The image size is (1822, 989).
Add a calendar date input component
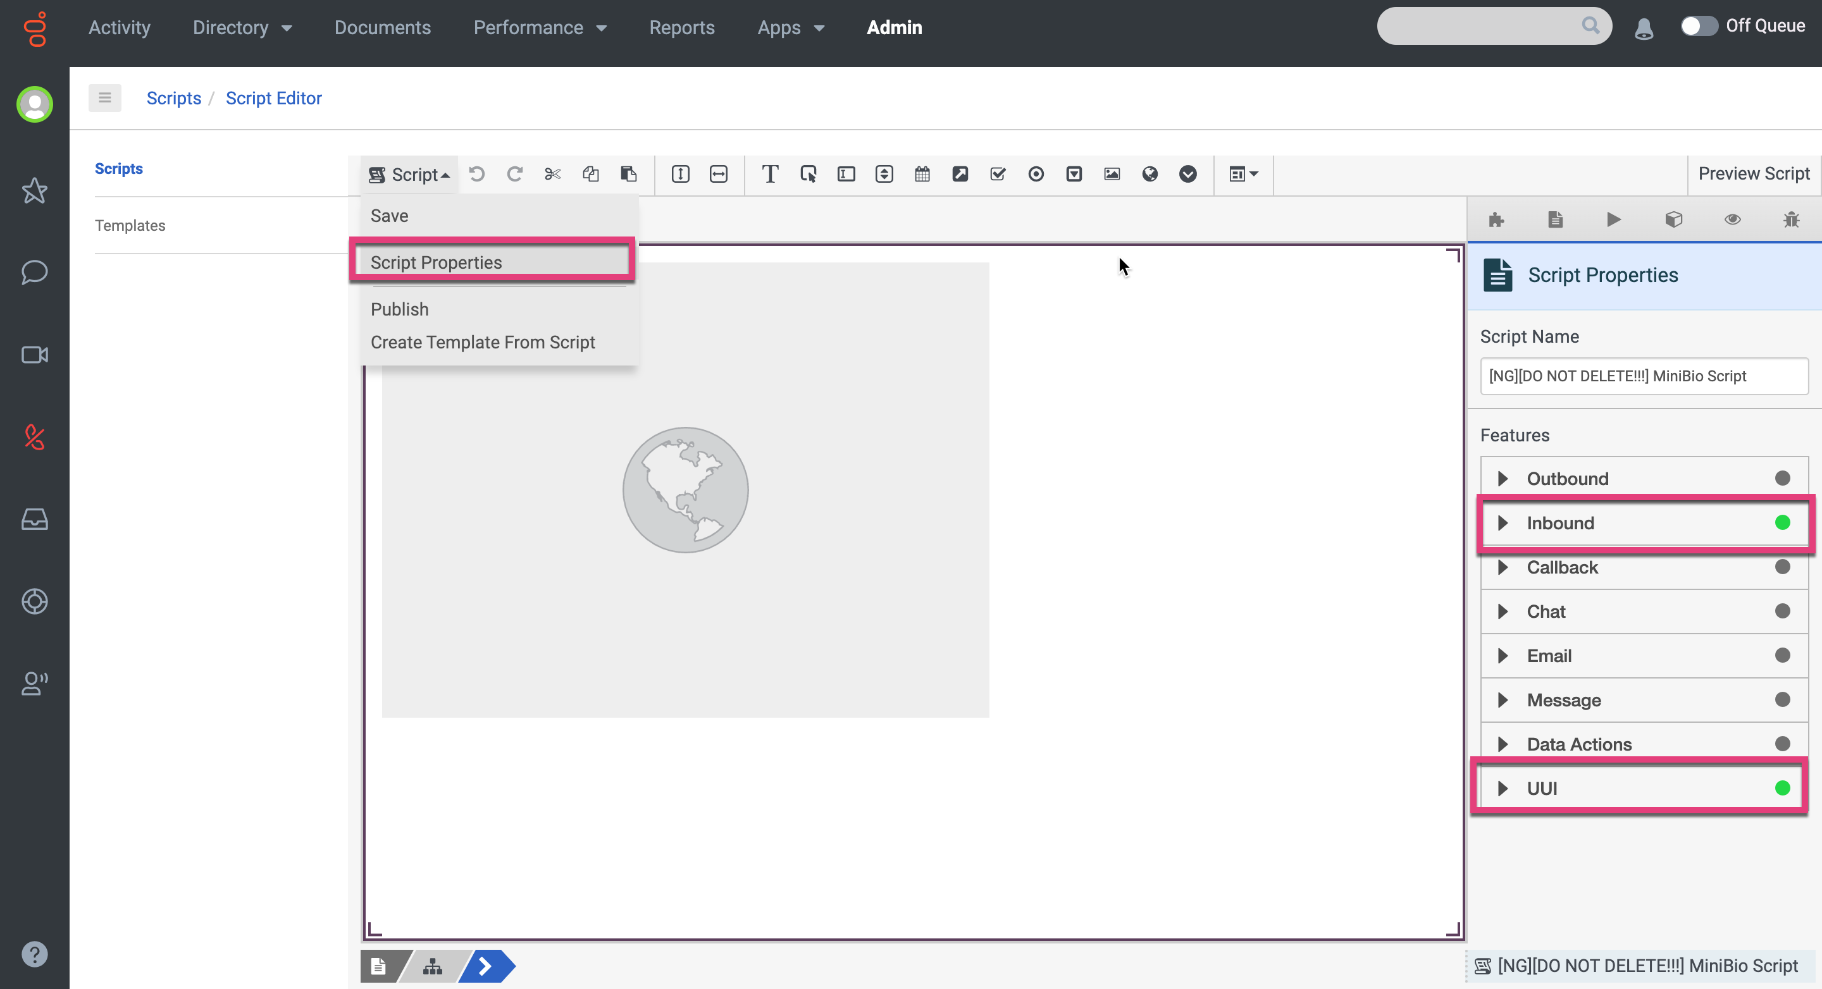tap(922, 174)
